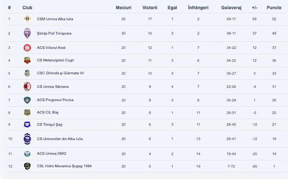This screenshot has width=288, height=179.
Task: Click CS Unirea Sântana club crest
Action: (27, 87)
